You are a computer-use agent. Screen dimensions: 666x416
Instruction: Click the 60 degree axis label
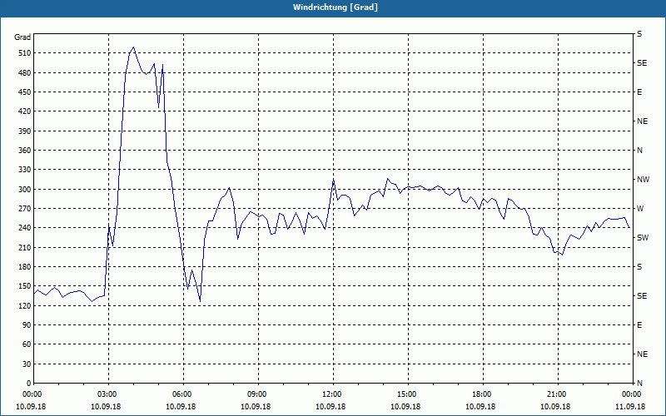click(x=27, y=344)
